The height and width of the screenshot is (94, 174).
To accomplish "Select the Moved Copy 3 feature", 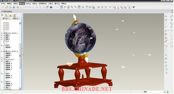I will pos(10,59).
